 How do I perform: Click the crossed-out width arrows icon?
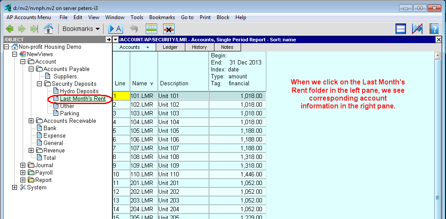pos(417,29)
